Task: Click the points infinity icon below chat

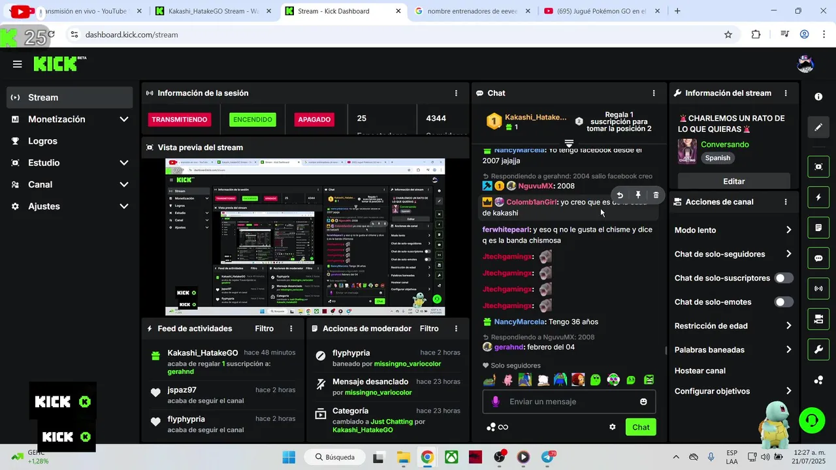Action: coord(498,427)
